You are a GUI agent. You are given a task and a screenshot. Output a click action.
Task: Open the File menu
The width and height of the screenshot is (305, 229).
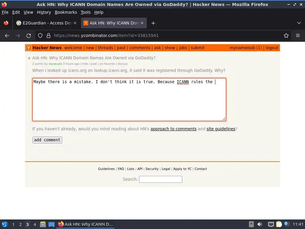click(x=5, y=12)
